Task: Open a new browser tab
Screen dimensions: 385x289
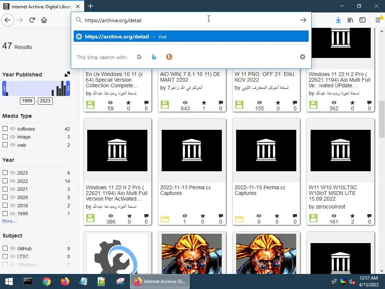Action: pos(90,6)
